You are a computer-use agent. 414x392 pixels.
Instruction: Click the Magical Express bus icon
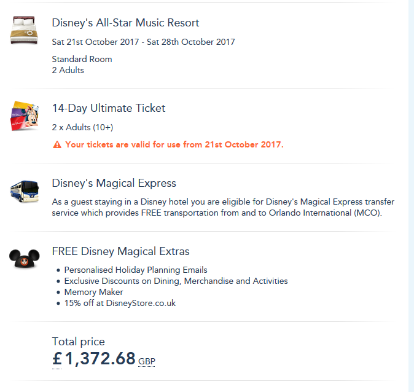pyautogui.click(x=24, y=190)
